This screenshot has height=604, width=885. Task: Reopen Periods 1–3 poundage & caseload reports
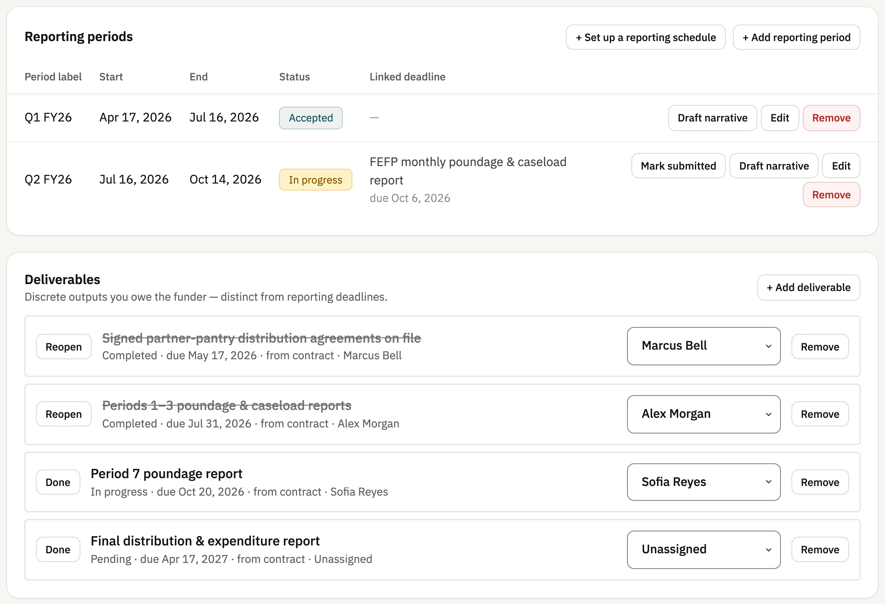click(64, 414)
